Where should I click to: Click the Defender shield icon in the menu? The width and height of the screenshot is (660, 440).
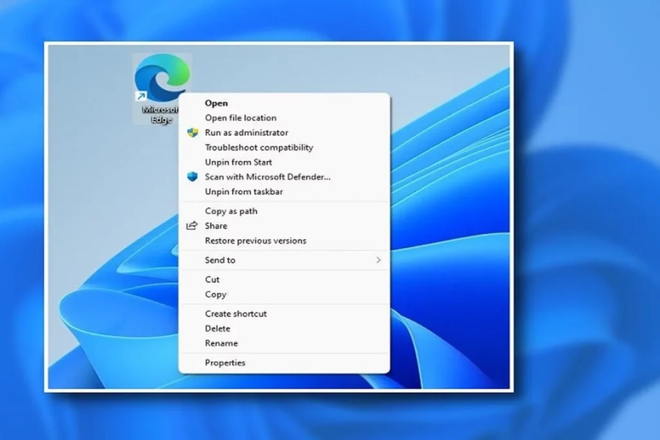pos(192,177)
